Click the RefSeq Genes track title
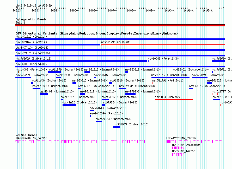232x169 pixels. coord(26,135)
